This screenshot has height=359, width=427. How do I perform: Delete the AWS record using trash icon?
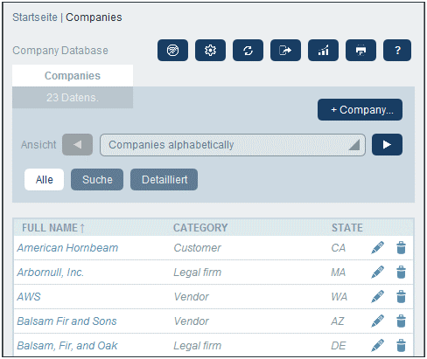tap(401, 297)
